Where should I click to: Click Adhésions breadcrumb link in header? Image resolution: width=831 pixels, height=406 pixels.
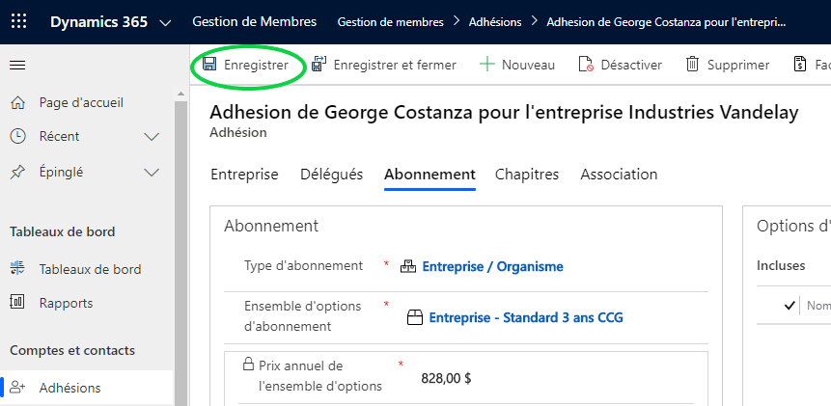(495, 21)
